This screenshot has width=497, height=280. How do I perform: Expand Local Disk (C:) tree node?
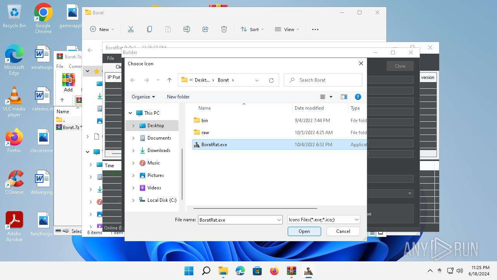pyautogui.click(x=133, y=200)
